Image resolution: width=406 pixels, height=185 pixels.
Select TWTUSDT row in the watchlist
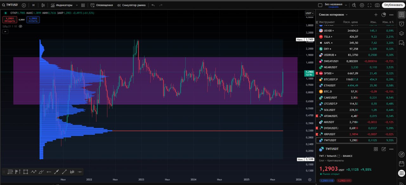point(357,140)
